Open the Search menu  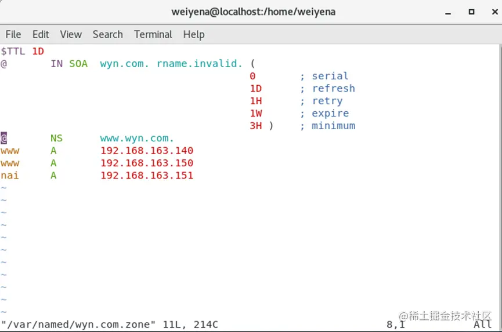click(107, 34)
